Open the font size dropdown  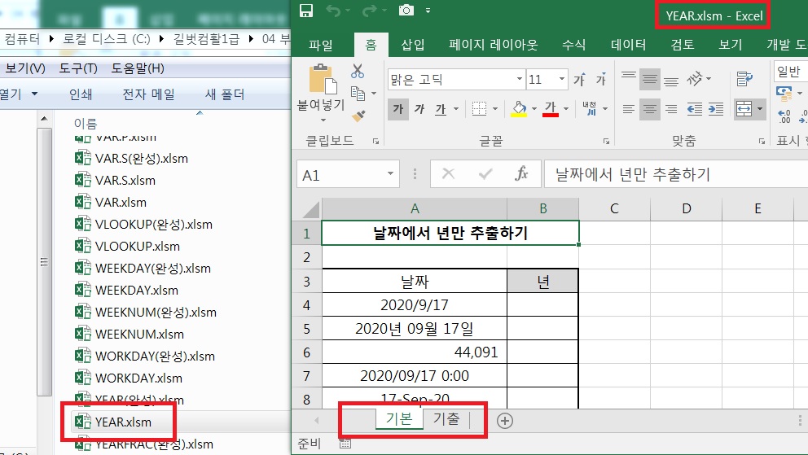561,80
